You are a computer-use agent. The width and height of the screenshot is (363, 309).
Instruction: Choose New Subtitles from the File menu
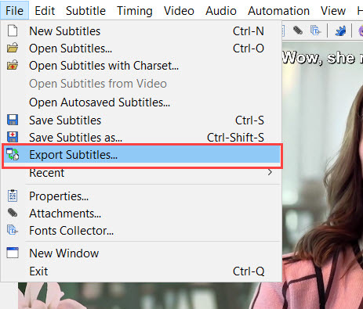141,31
